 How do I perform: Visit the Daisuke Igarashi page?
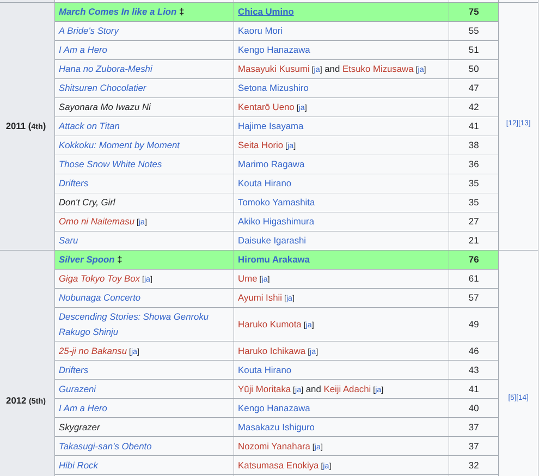click(x=272, y=240)
